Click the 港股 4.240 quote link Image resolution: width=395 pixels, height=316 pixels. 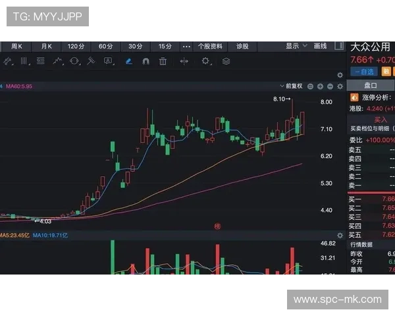(x=372, y=109)
